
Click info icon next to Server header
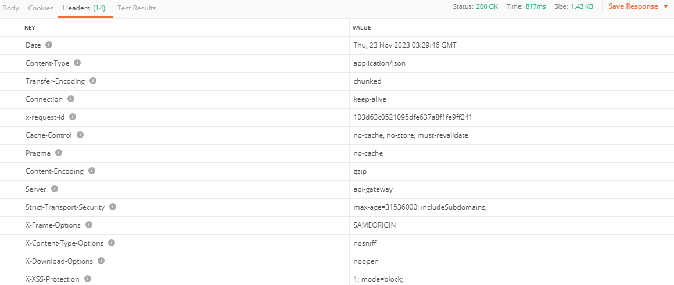(55, 189)
